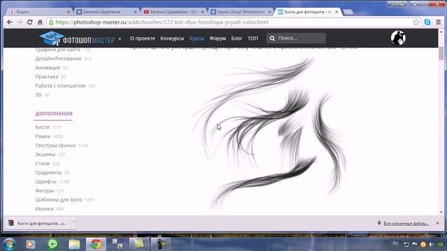Open the Работа с планшетом link

coord(60,86)
